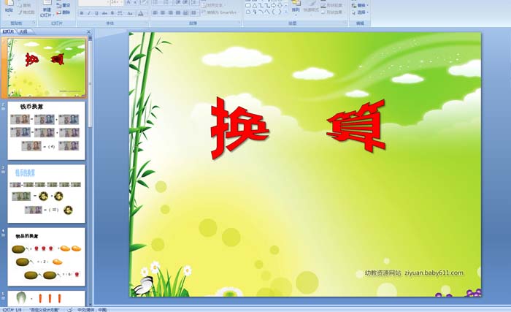
Task: Click the Format Painter (格式刷) tool
Action: click(x=26, y=12)
